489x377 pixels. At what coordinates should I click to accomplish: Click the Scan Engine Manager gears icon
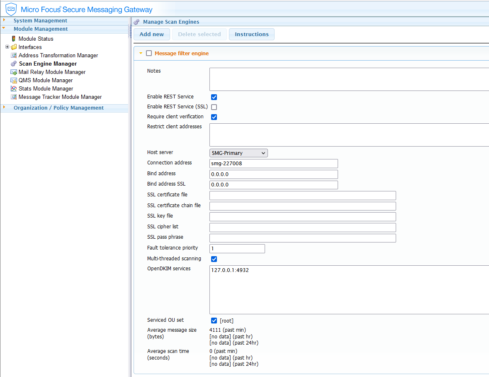point(14,64)
